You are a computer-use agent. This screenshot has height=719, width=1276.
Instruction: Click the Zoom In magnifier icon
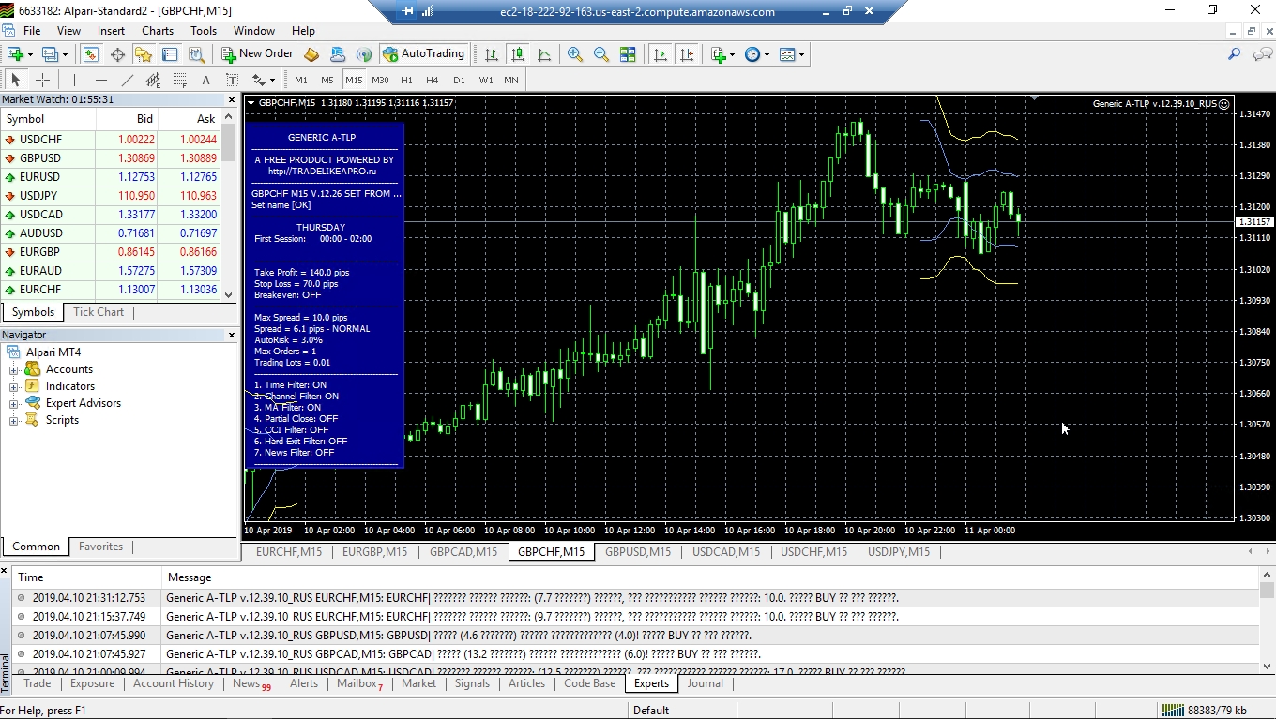[574, 54]
